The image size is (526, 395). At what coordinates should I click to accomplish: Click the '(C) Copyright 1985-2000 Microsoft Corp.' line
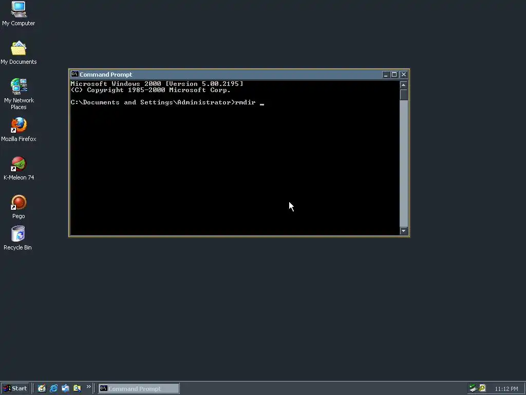coord(151,90)
